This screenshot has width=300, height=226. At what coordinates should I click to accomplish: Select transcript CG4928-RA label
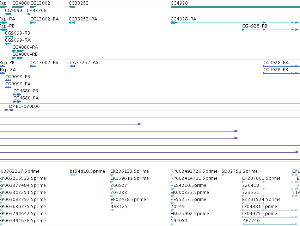click(183, 19)
